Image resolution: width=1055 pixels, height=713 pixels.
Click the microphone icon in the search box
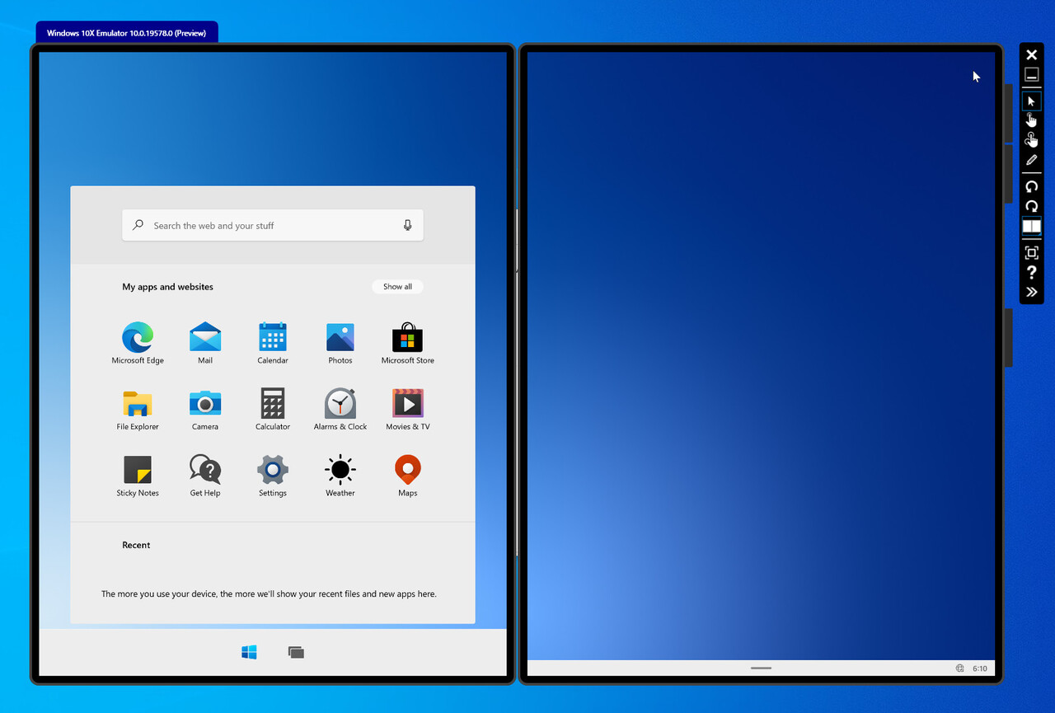click(407, 225)
